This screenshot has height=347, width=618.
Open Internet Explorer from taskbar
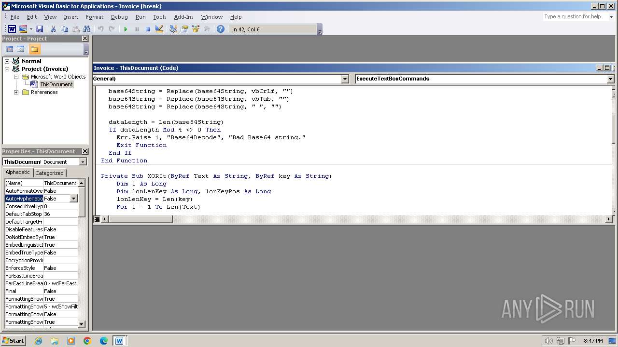click(38, 341)
